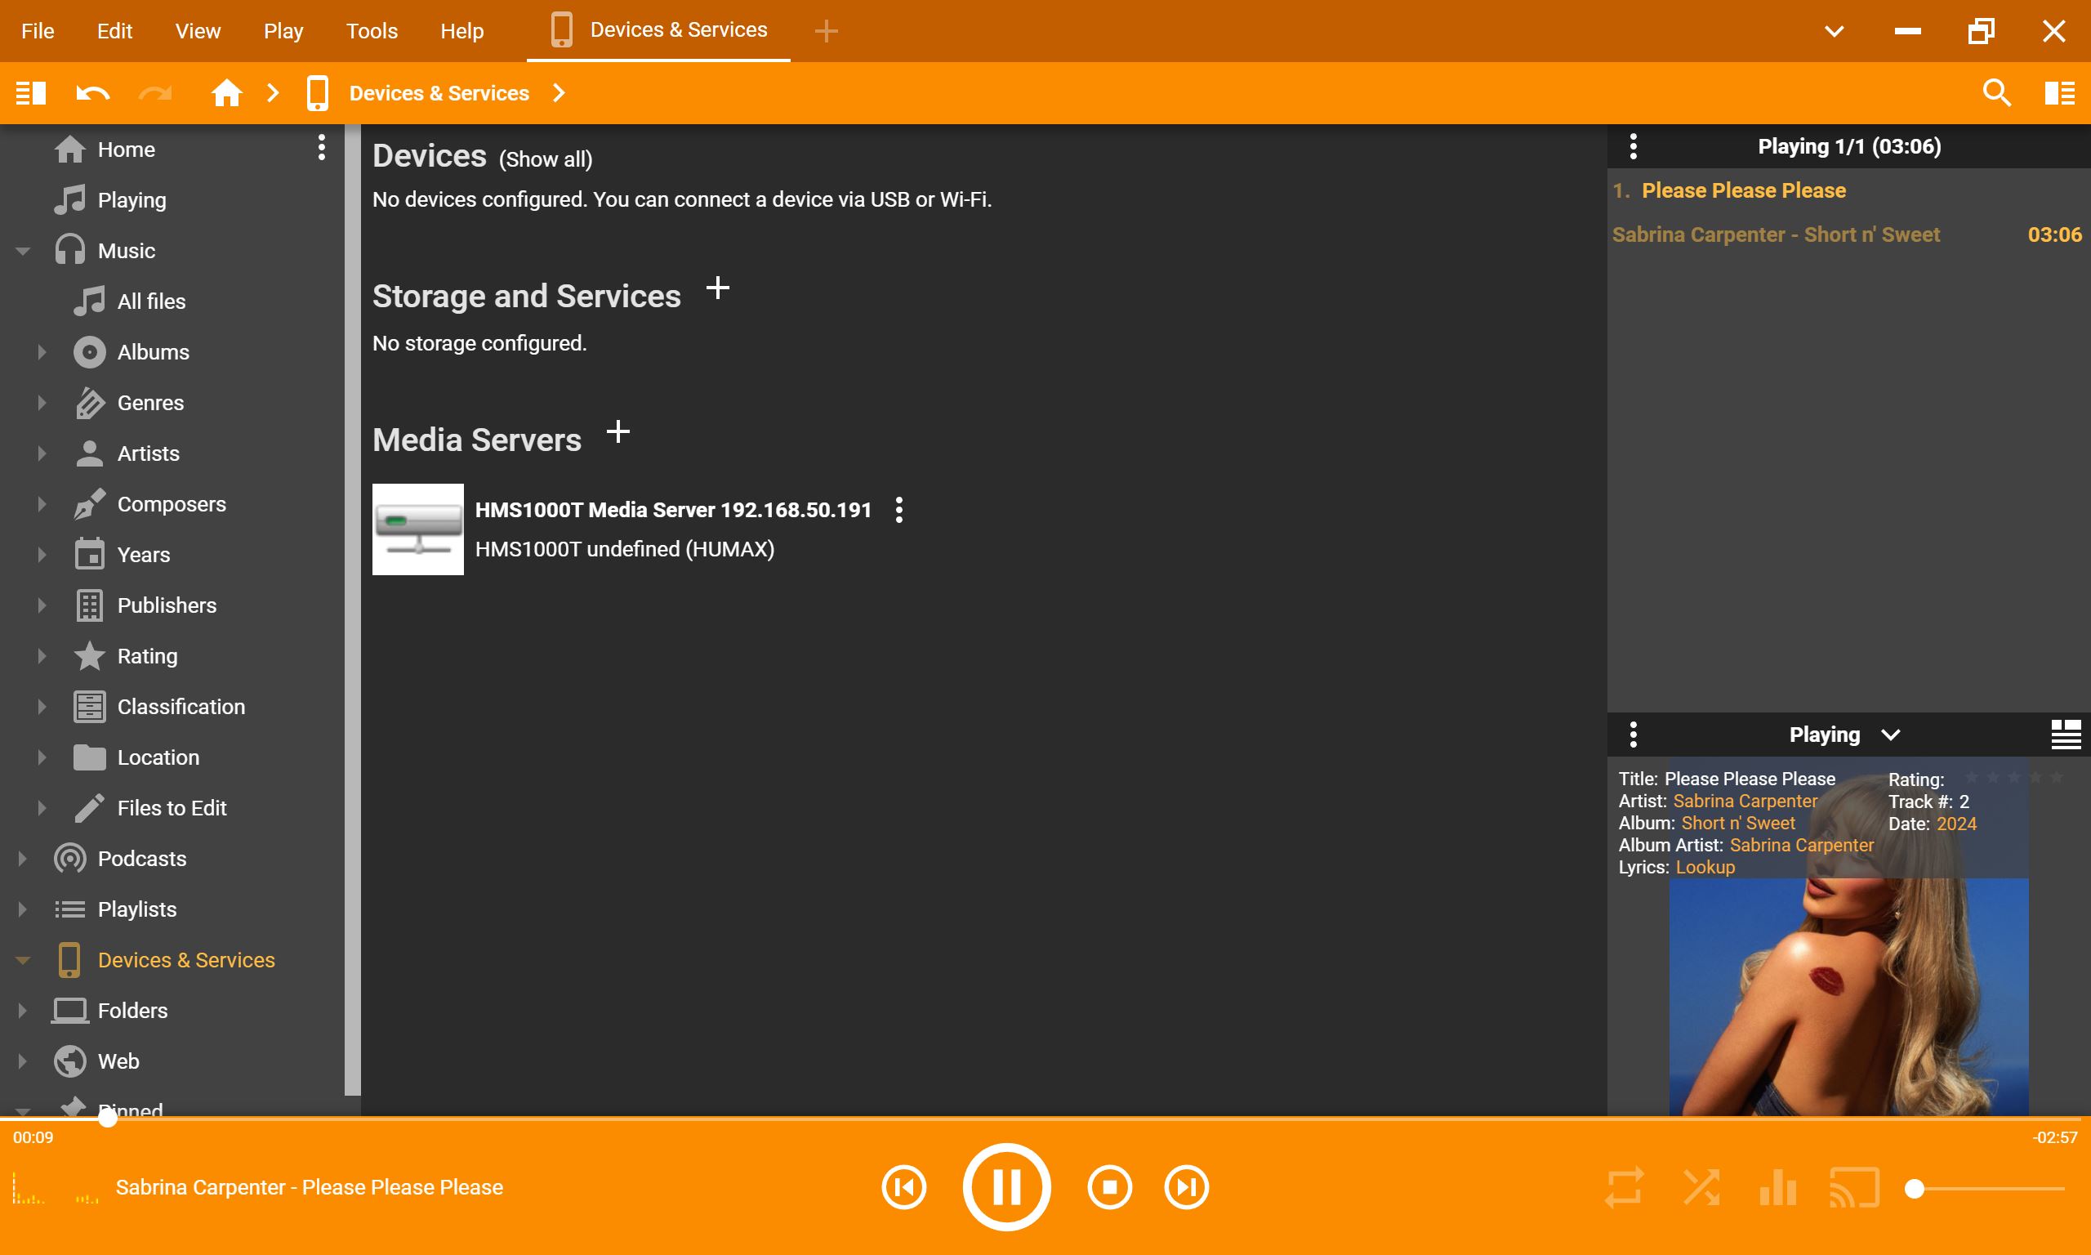The width and height of the screenshot is (2091, 1255).
Task: Click the volume slider handle
Action: [x=1915, y=1189]
